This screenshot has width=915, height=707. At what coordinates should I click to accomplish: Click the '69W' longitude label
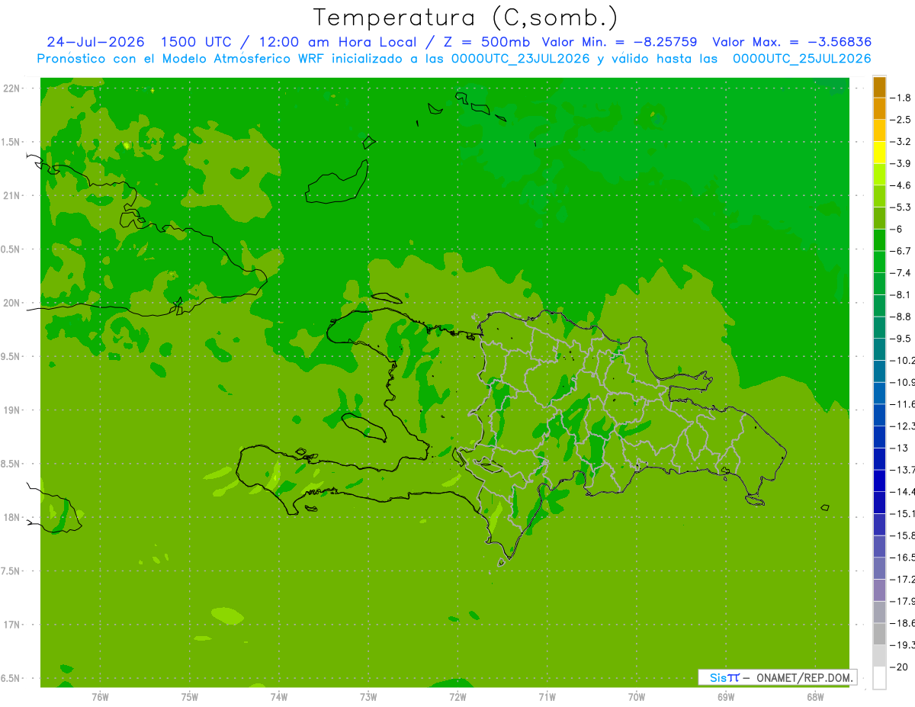tap(725, 696)
